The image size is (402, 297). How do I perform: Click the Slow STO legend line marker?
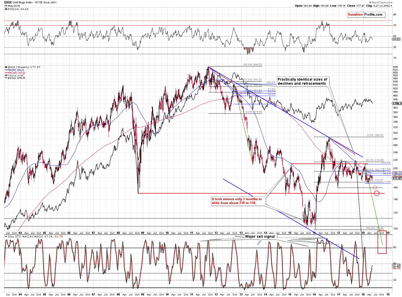pyautogui.click(x=6, y=236)
